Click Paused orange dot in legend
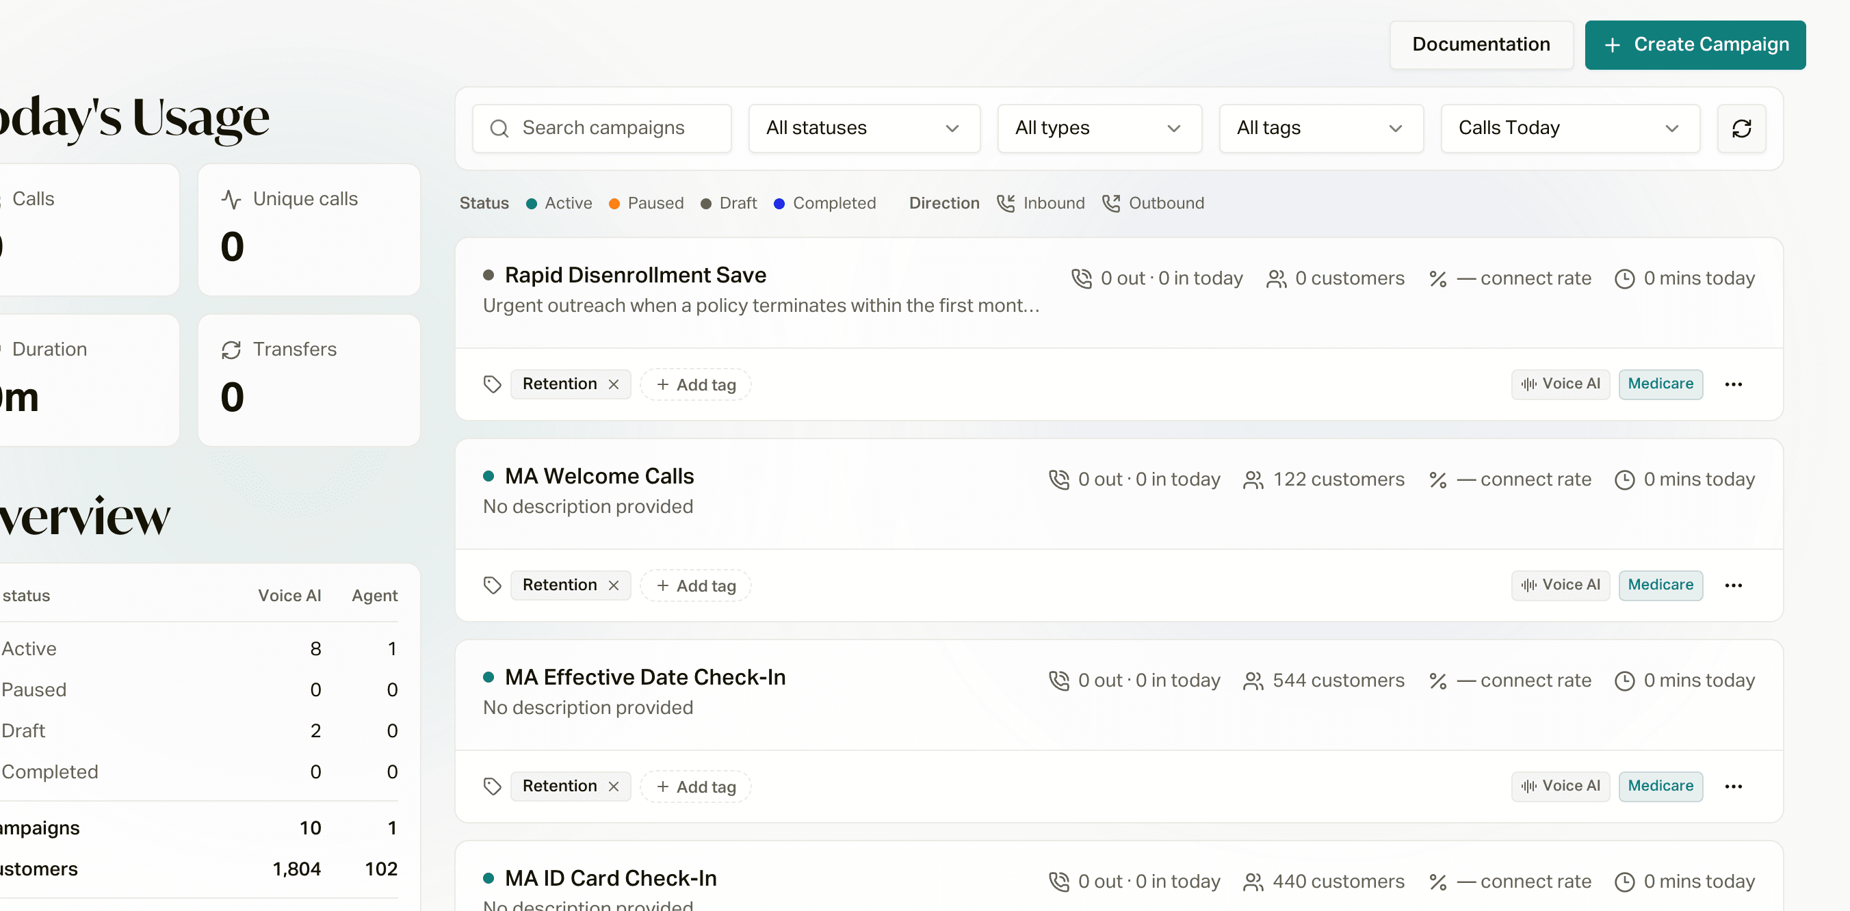Image resolution: width=1850 pixels, height=911 pixels. pyautogui.click(x=614, y=204)
